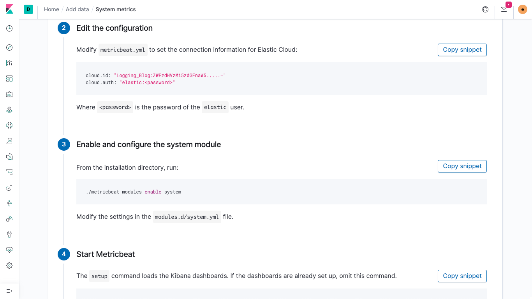532x299 pixels.
Task: Click 'modules.d/system.yml' inline code
Action: tap(187, 217)
